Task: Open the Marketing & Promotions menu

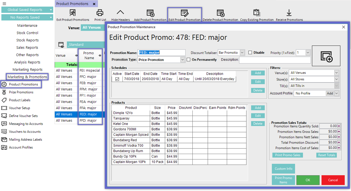Action: (x=27, y=77)
